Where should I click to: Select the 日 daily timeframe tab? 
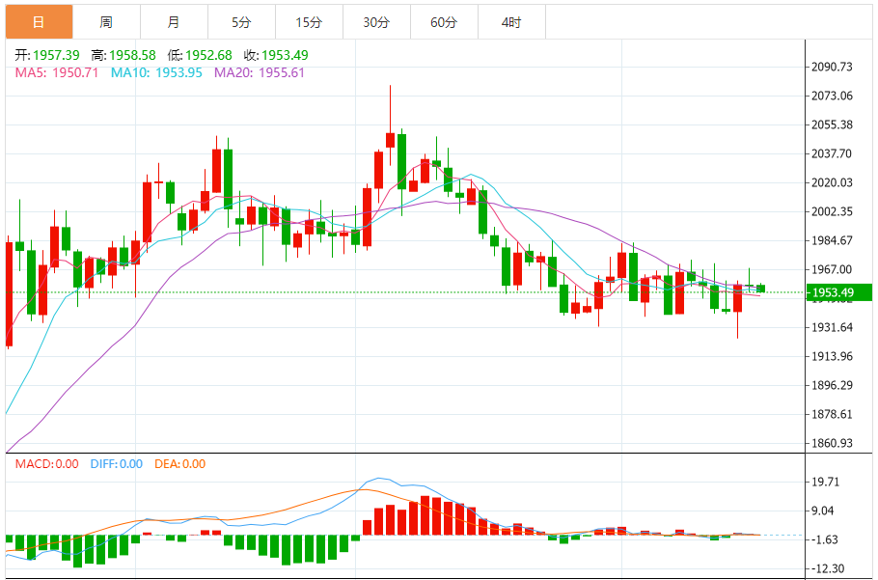(40, 22)
